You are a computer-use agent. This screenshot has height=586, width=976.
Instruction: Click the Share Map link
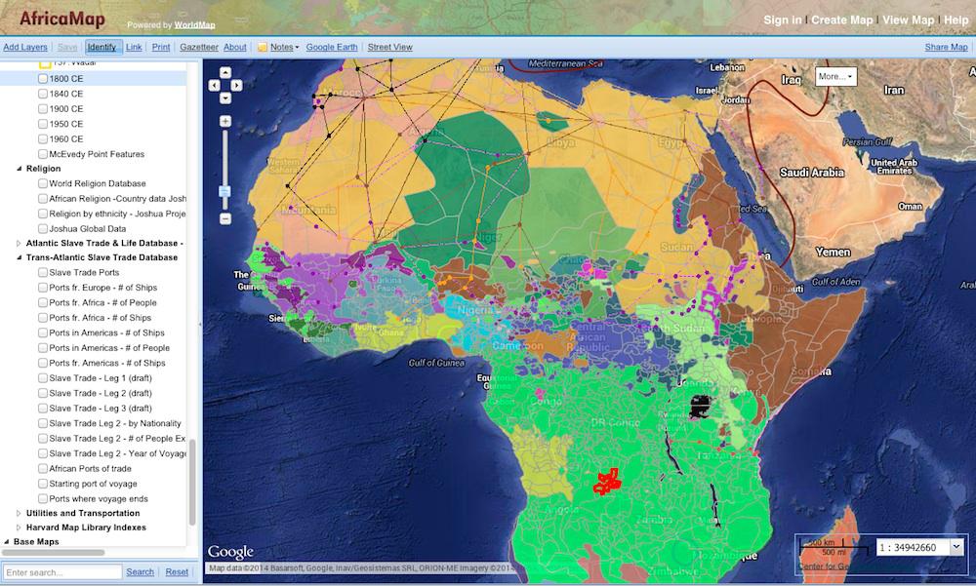tap(946, 47)
